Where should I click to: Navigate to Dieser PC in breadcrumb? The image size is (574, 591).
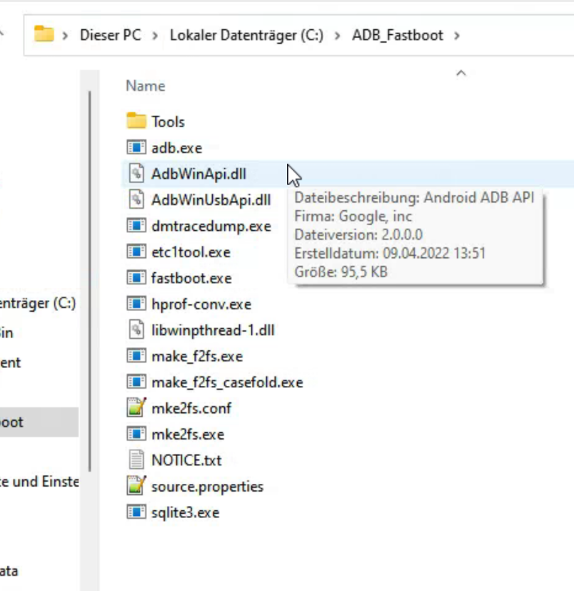click(110, 35)
